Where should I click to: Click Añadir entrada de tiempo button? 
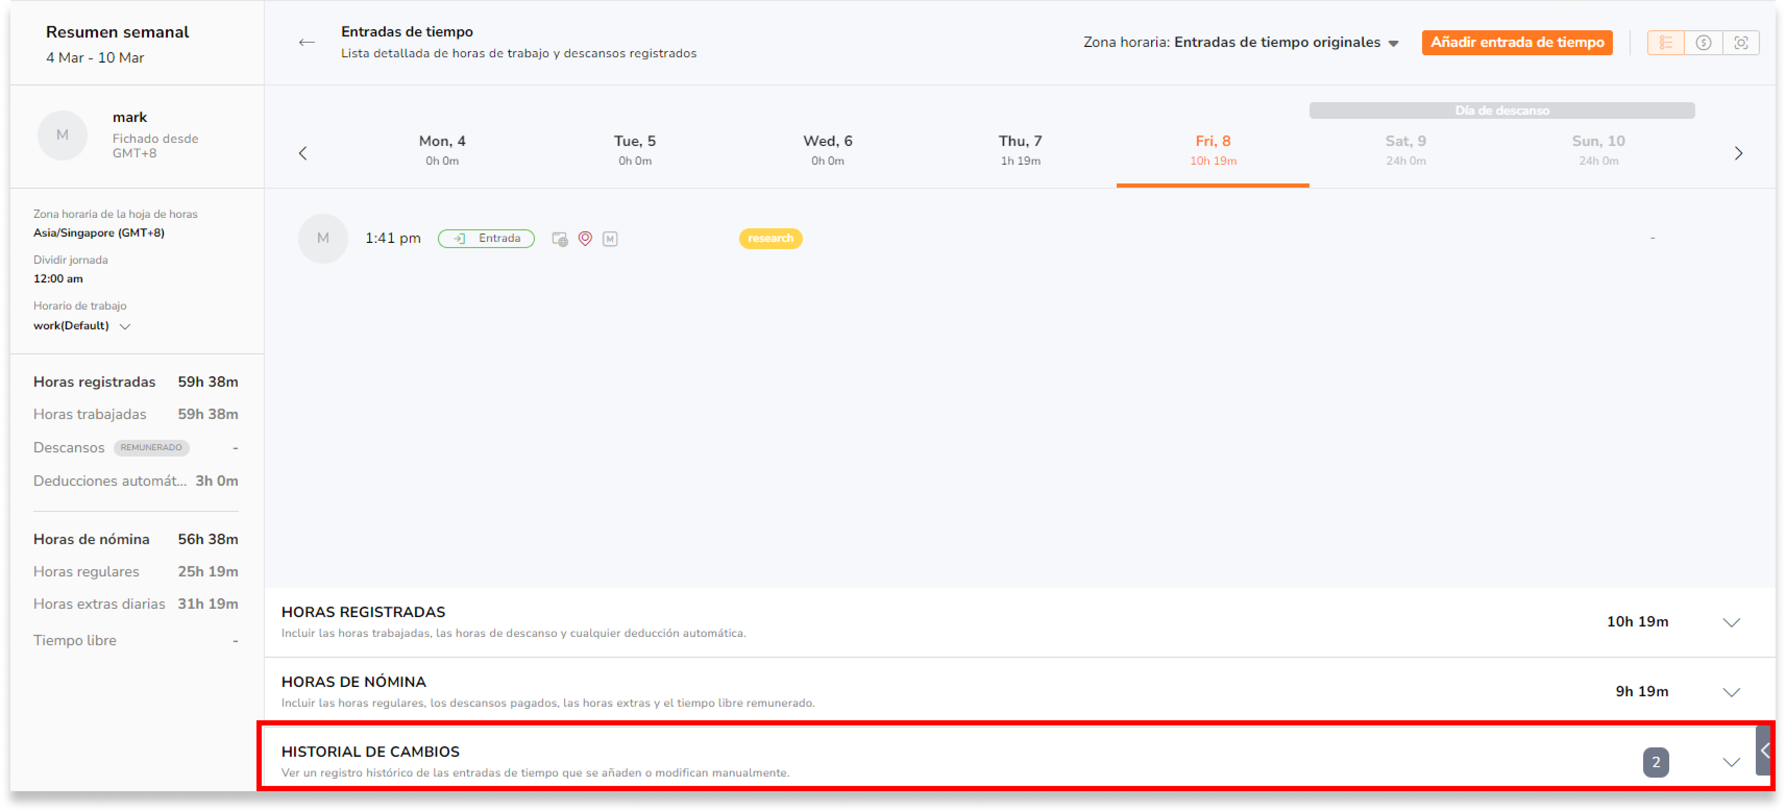pos(1516,42)
